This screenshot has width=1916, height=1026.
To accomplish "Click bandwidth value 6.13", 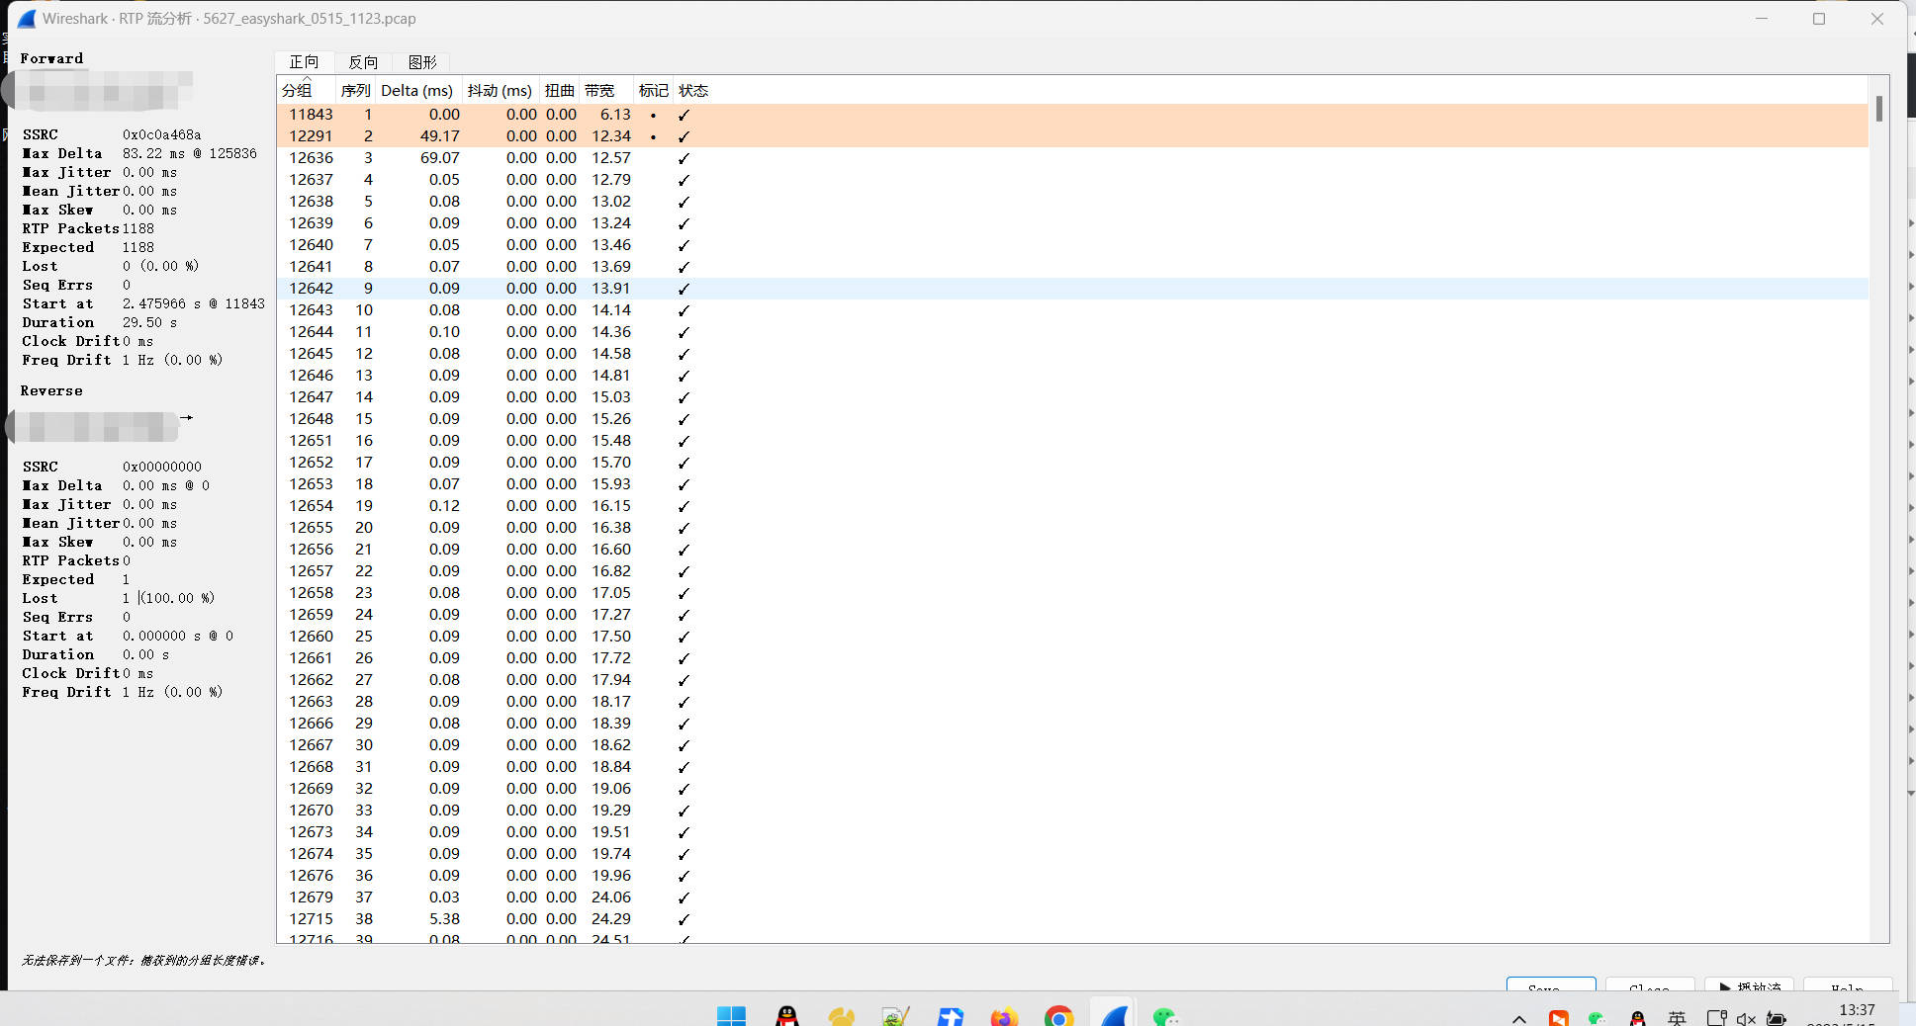I will pyautogui.click(x=615, y=115).
